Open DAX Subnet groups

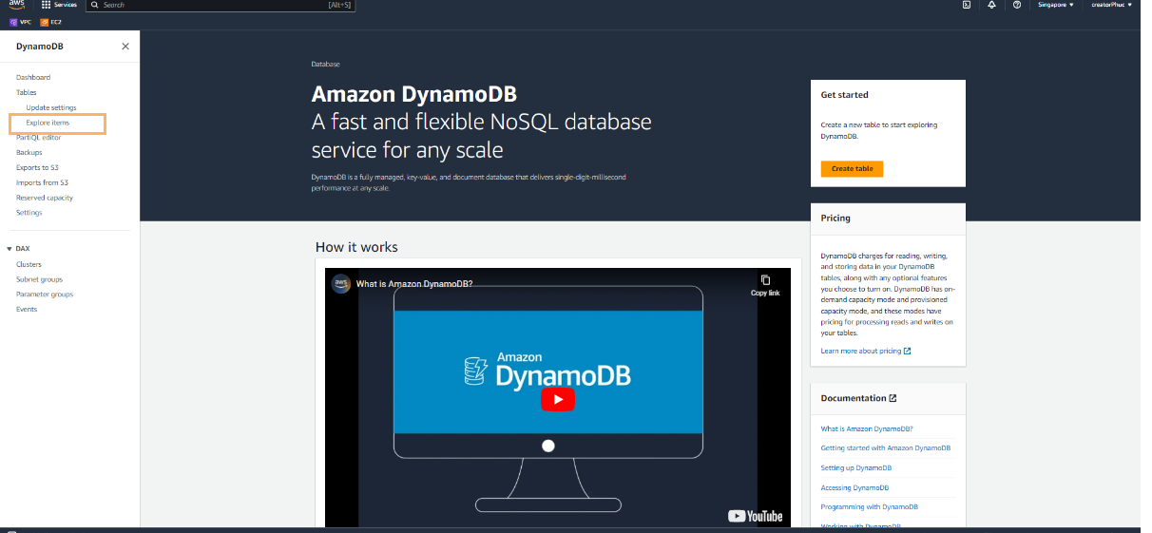(39, 279)
